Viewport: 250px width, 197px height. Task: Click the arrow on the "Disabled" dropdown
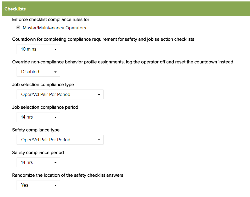tap(56, 71)
